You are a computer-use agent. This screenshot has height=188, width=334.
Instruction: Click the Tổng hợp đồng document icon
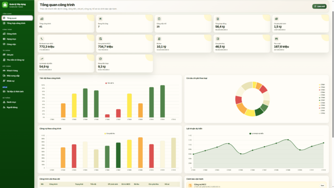click(217, 19)
